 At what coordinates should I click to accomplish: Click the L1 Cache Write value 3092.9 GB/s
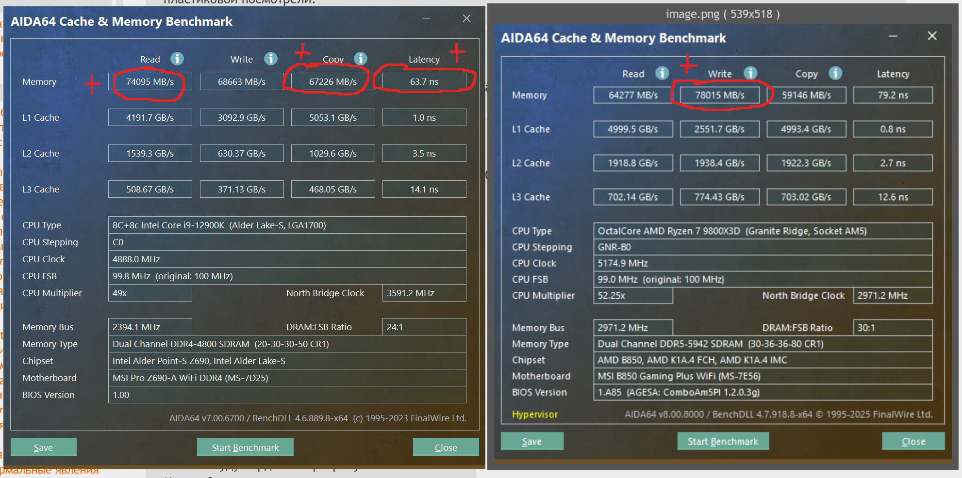[x=242, y=117]
